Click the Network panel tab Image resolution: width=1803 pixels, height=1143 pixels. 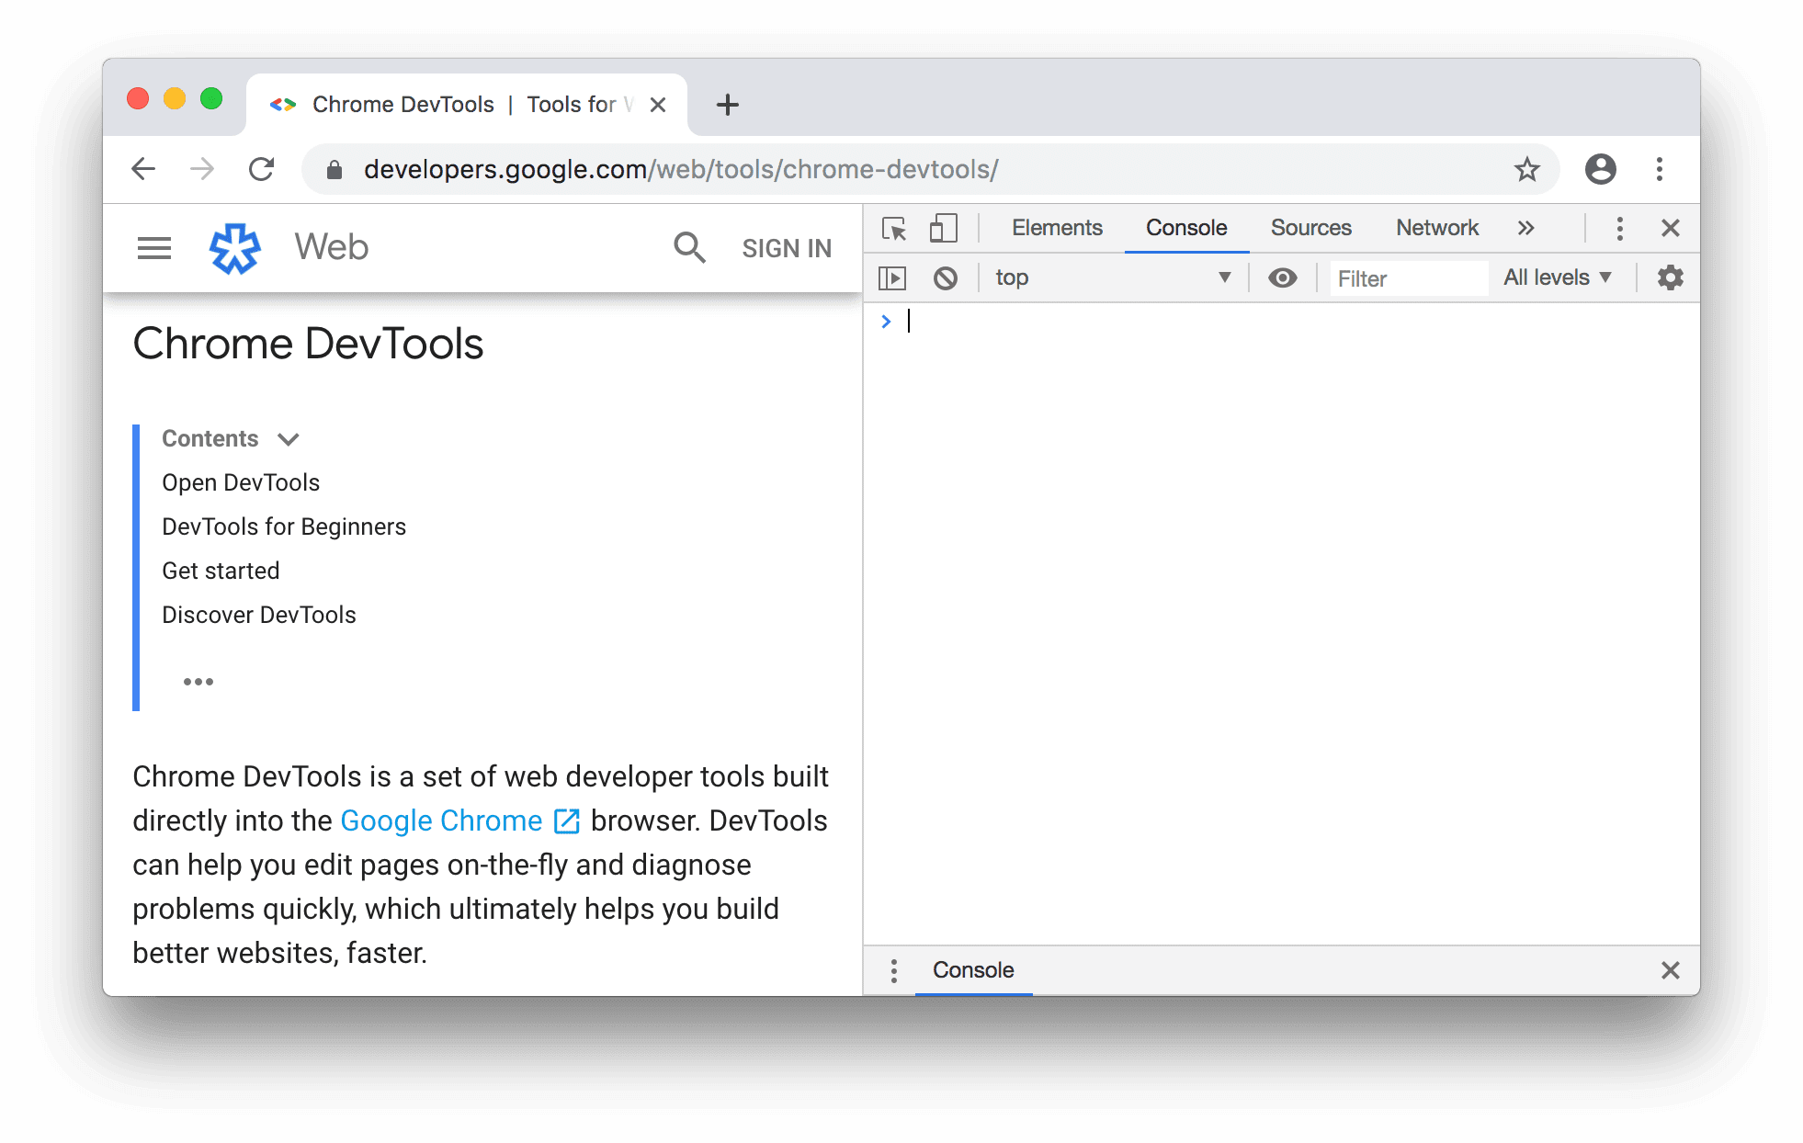pyautogui.click(x=1435, y=227)
